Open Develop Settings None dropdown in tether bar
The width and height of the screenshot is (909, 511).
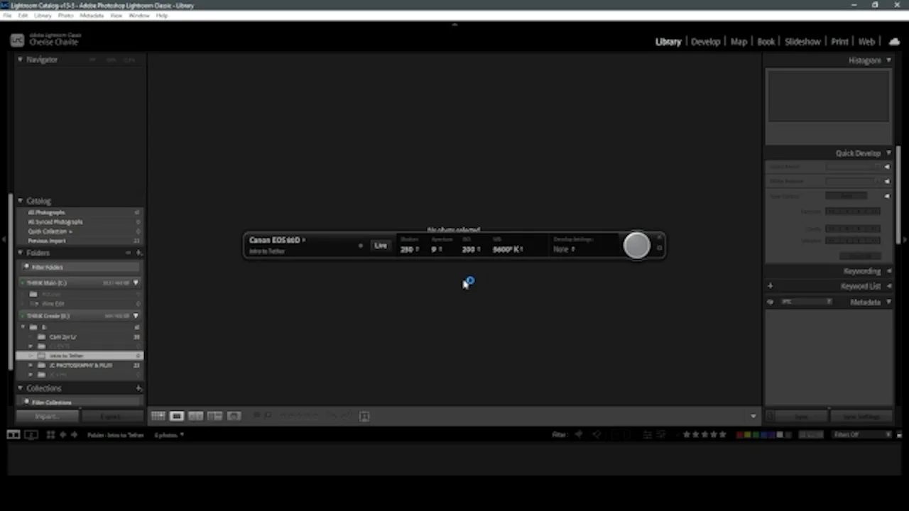(565, 249)
